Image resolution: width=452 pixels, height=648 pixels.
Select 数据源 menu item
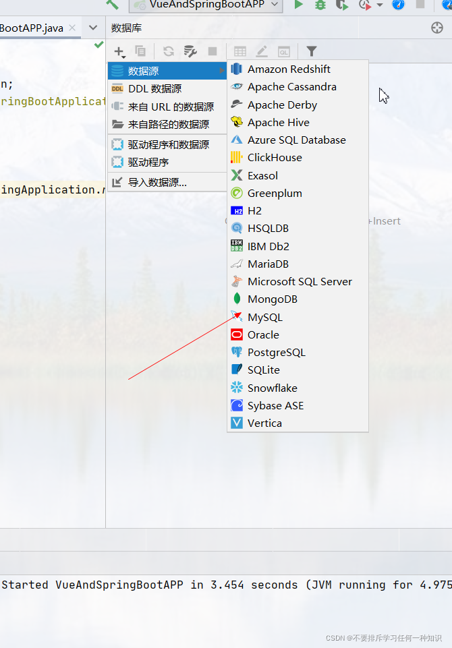click(167, 71)
